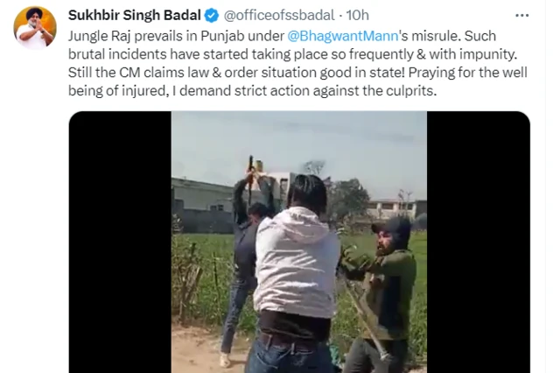Open the tweet via the 10h timestamp
The image size is (560, 373).
(x=358, y=16)
